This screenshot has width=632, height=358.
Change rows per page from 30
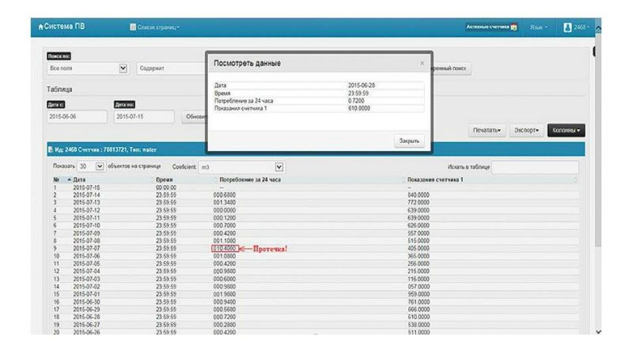[x=90, y=167]
